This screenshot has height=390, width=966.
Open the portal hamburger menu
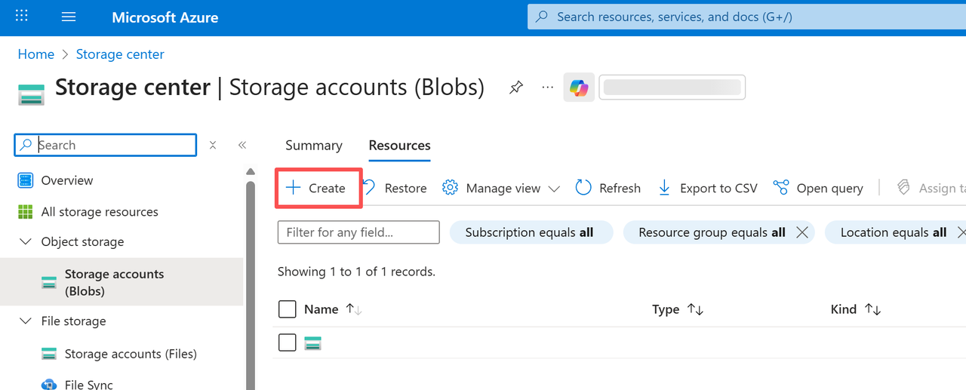69,17
